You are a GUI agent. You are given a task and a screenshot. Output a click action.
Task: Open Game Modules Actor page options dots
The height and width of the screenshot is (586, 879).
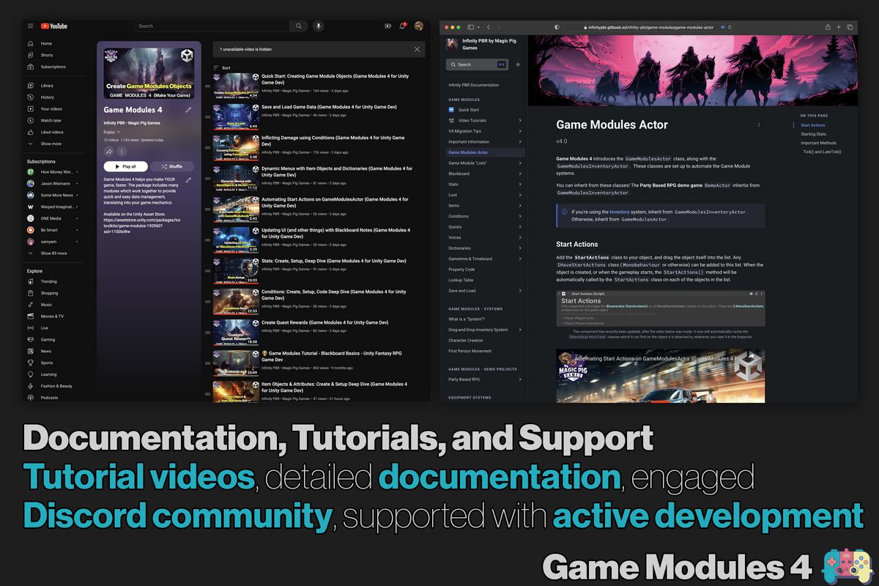(x=759, y=125)
